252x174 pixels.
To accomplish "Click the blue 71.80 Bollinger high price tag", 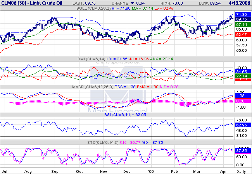I will tap(241, 14).
